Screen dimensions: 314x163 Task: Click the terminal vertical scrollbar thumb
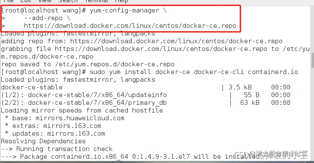pyautogui.click(x=313, y=60)
